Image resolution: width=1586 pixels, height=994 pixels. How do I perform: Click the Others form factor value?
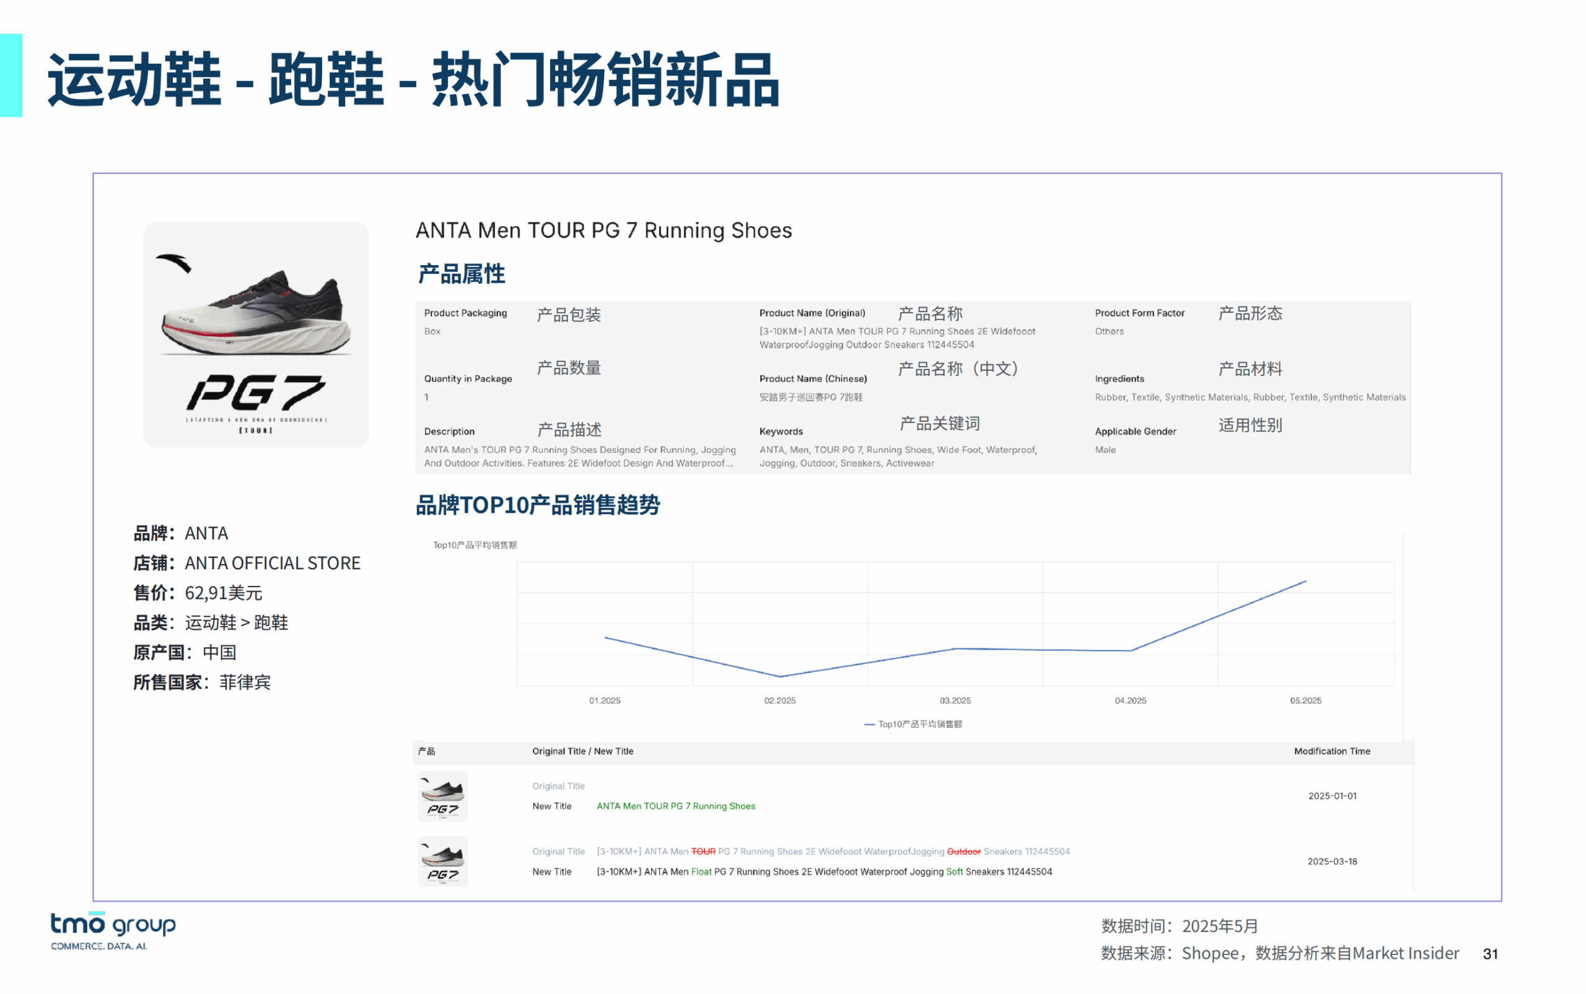[1110, 331]
